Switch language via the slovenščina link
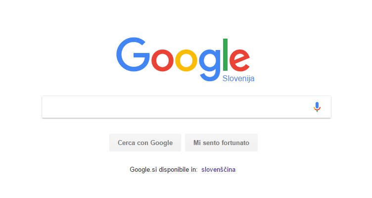The width and height of the screenshot is (372, 198). [x=218, y=169]
